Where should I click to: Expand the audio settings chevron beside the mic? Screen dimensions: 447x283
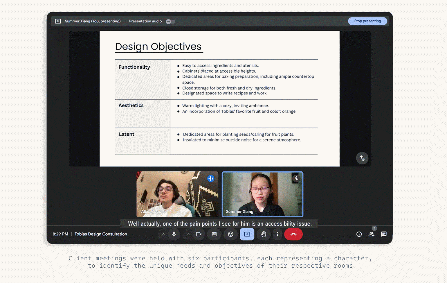[x=163, y=234]
